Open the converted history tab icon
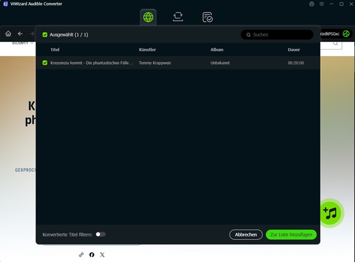The width and height of the screenshot is (355, 262). (x=208, y=17)
